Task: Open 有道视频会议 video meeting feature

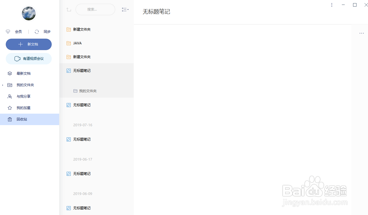Action: pos(28,58)
